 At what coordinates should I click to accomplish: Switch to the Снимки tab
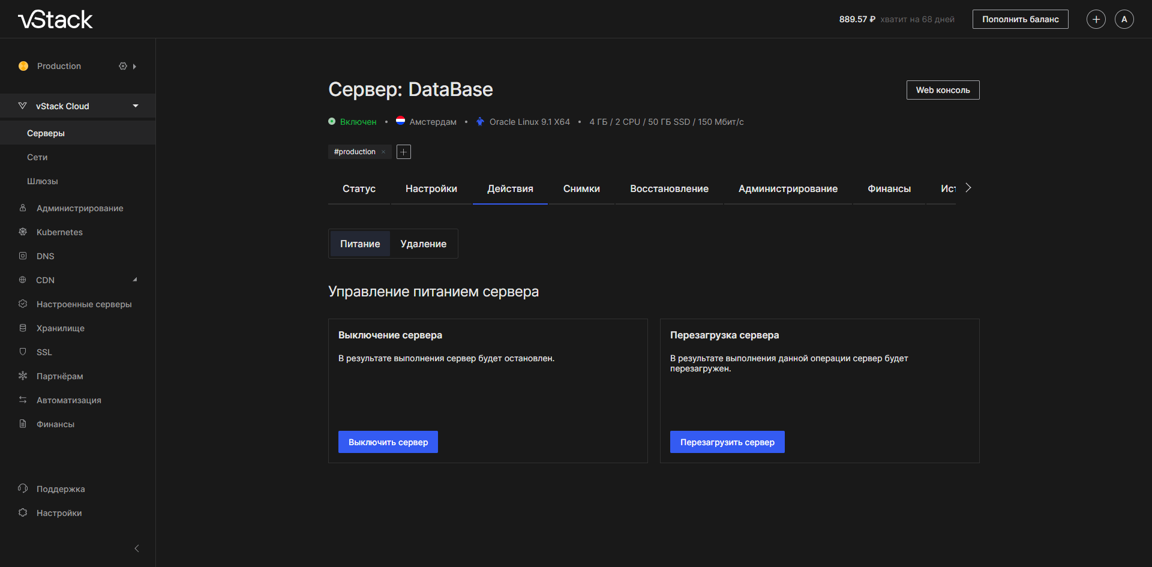[581, 188]
